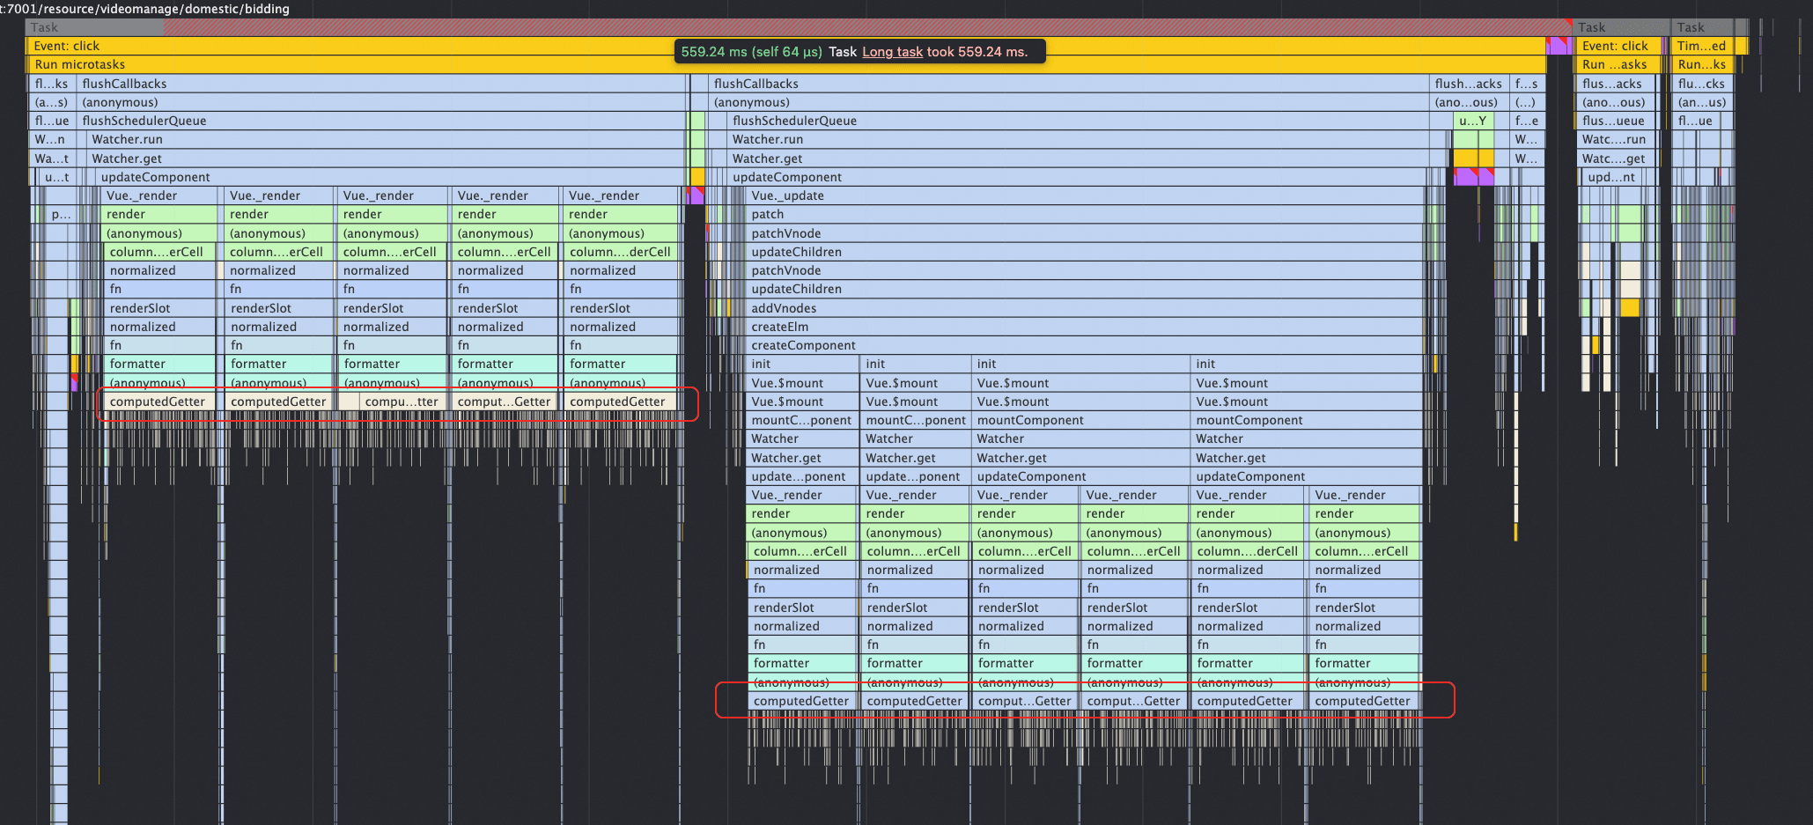Select the W...n call frame
Image resolution: width=1813 pixels, height=825 pixels.
click(x=51, y=139)
